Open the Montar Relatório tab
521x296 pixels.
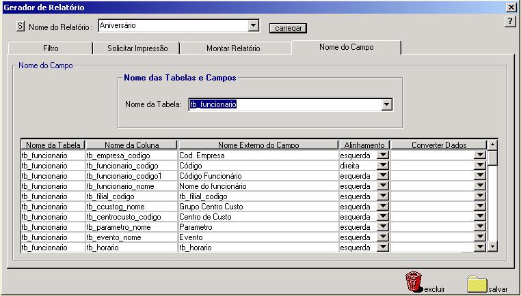(233, 48)
